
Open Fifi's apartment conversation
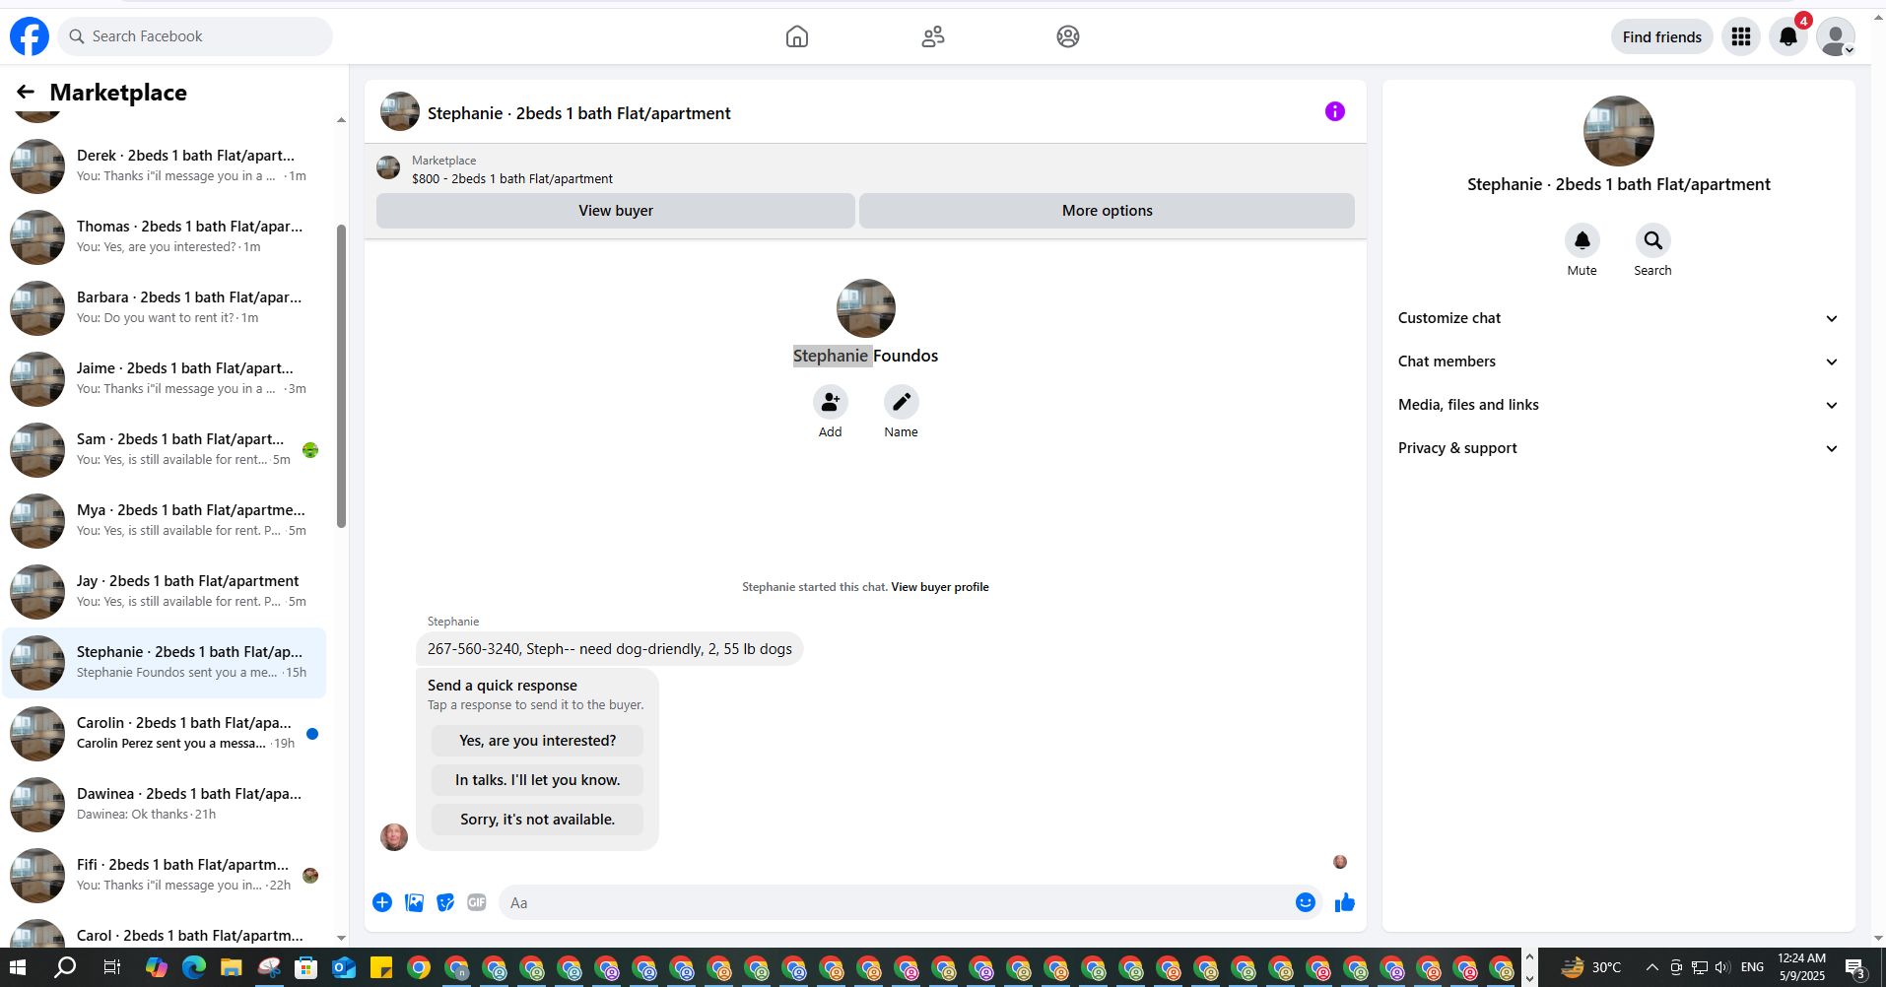165,875
